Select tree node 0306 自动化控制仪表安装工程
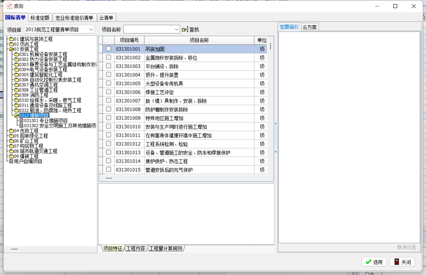Screen dimensions: 426x275 tap(50, 80)
